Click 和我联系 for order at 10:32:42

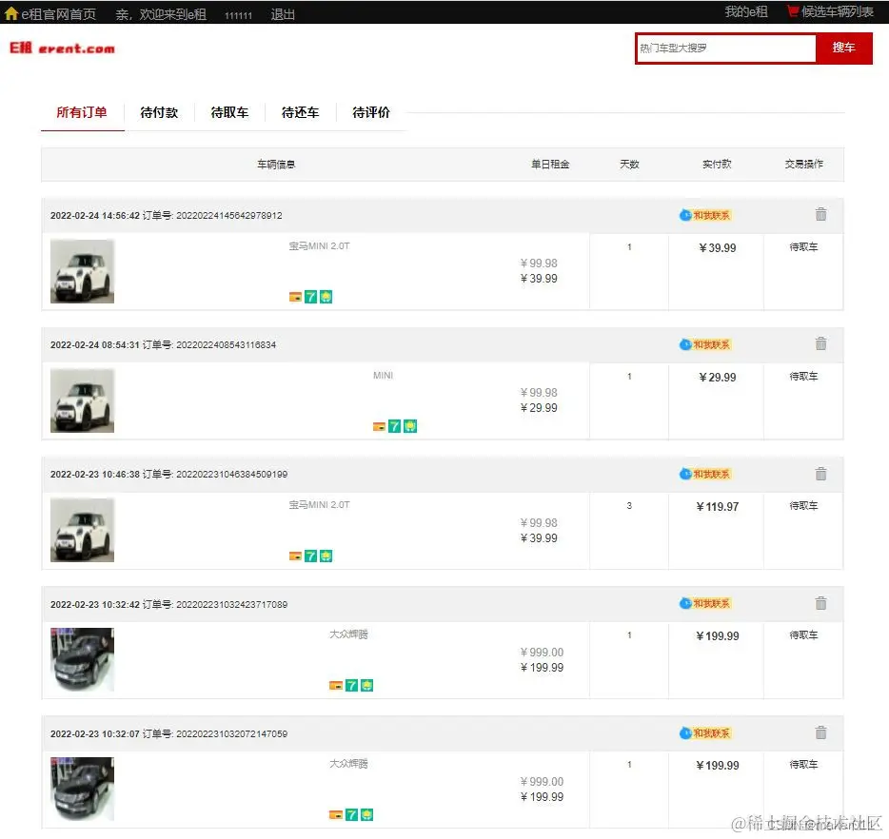pyautogui.click(x=705, y=603)
